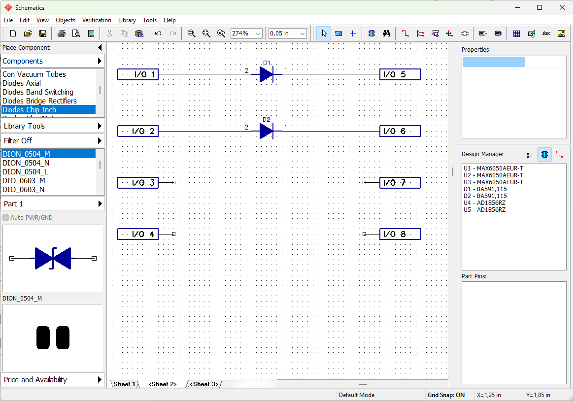
Task: Toggle Grid Snap in status bar
Action: point(446,395)
